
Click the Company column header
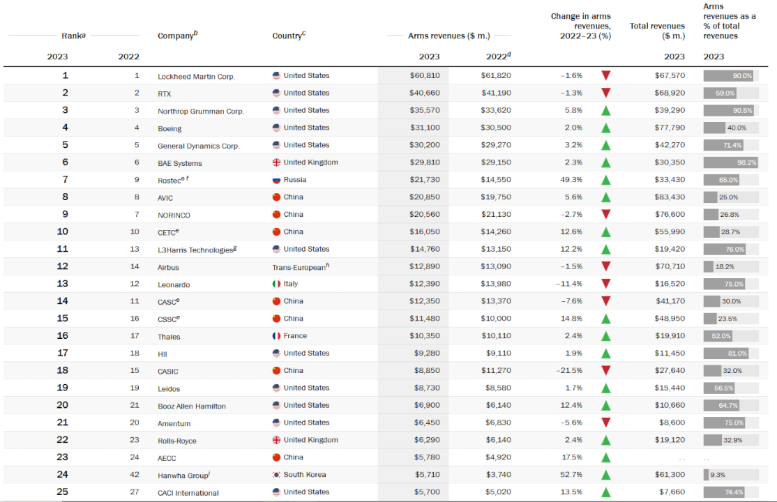(177, 36)
